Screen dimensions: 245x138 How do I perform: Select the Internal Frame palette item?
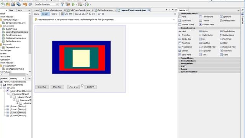pyautogui.click(x=186, y=25)
